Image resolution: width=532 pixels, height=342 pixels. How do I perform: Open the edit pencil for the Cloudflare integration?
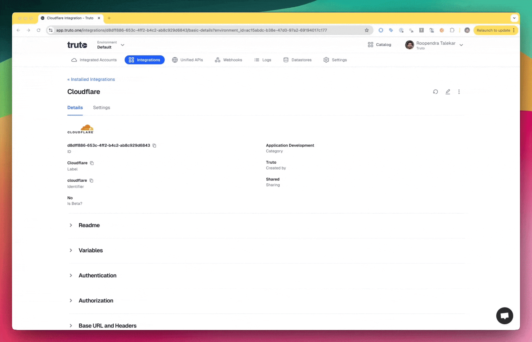[x=447, y=92]
